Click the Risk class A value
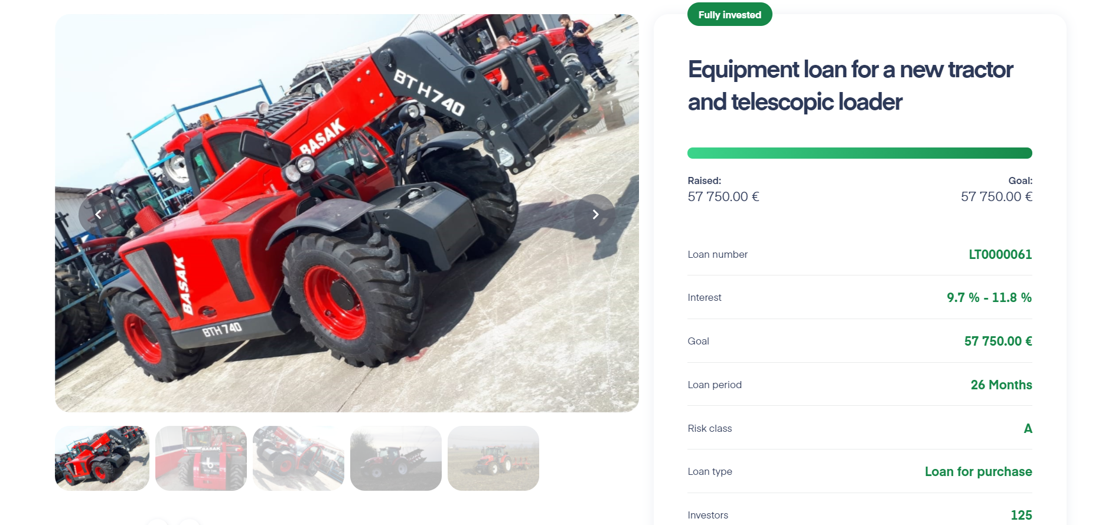Viewport: 1102px width, 525px height. coord(1028,428)
